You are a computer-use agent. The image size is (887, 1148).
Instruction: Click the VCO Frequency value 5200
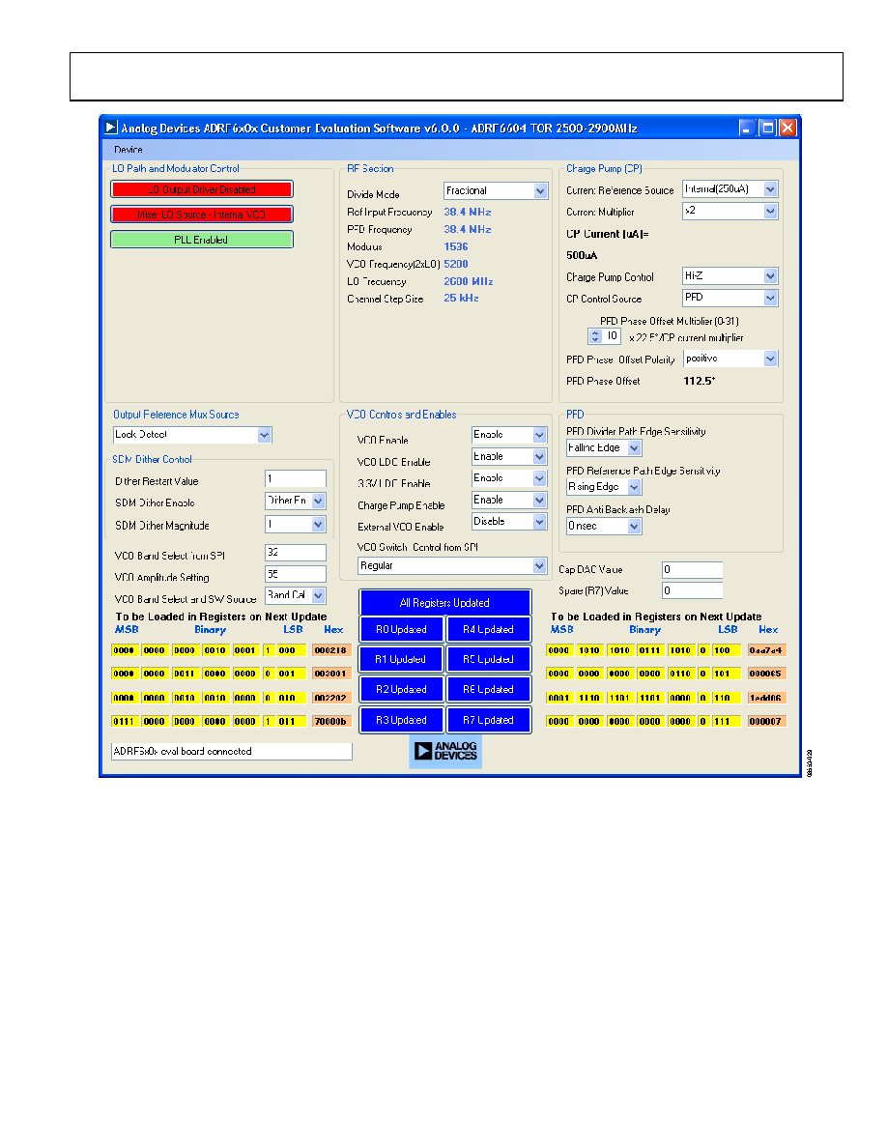pos(456,264)
